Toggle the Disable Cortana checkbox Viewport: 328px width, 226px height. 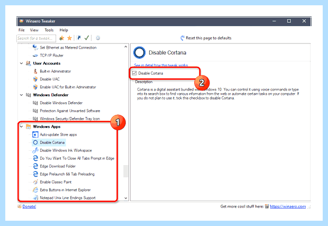[x=134, y=73]
